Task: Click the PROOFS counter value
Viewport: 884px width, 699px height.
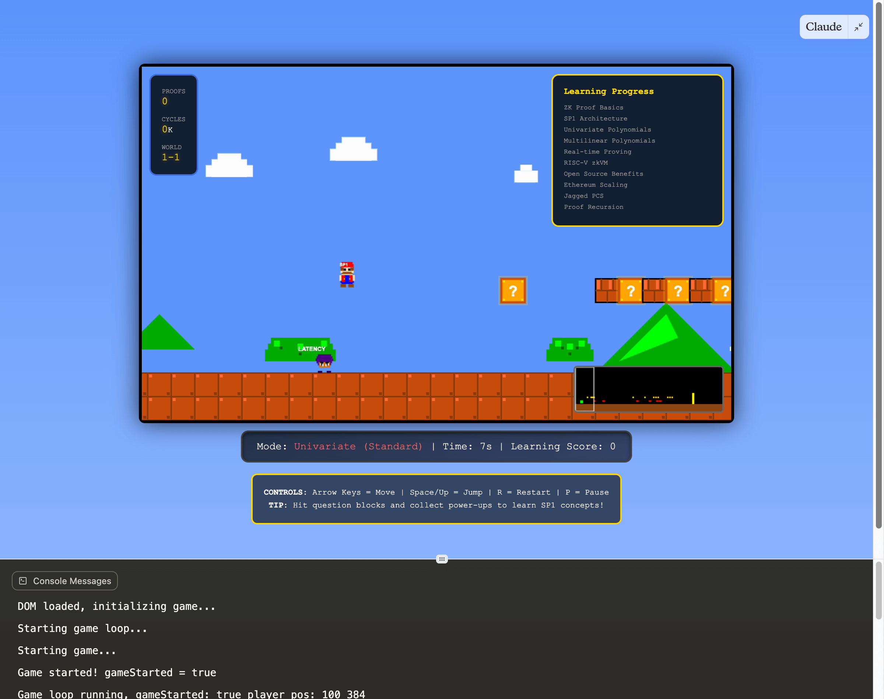Action: 165,101
